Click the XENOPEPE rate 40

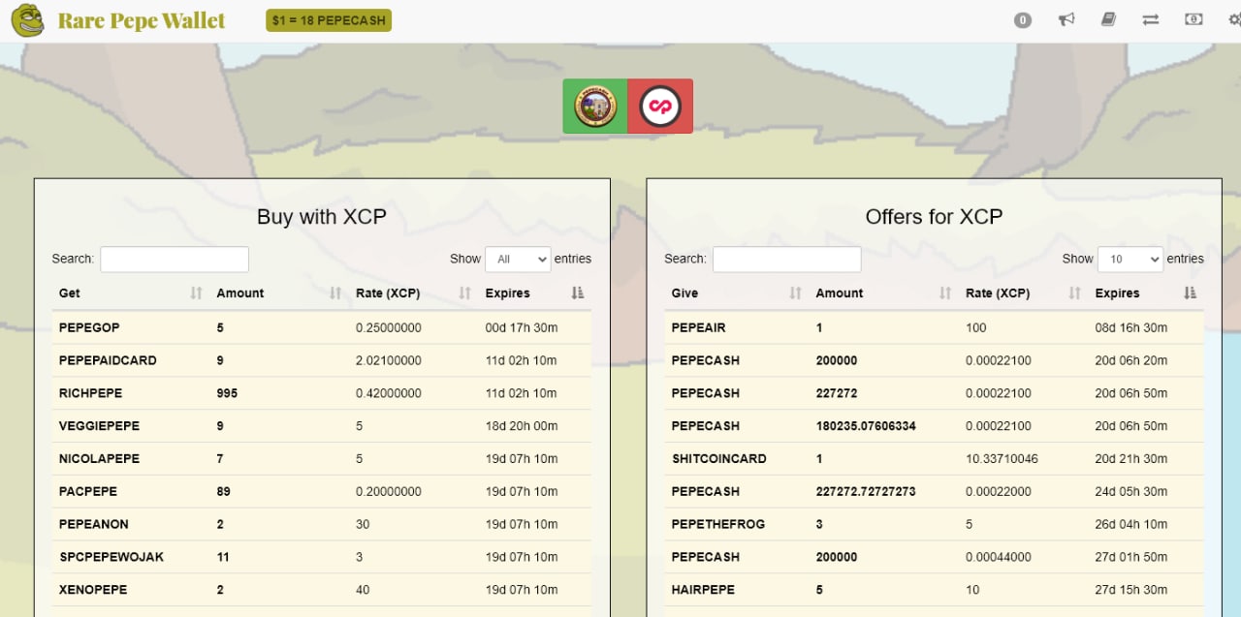pyautogui.click(x=363, y=590)
